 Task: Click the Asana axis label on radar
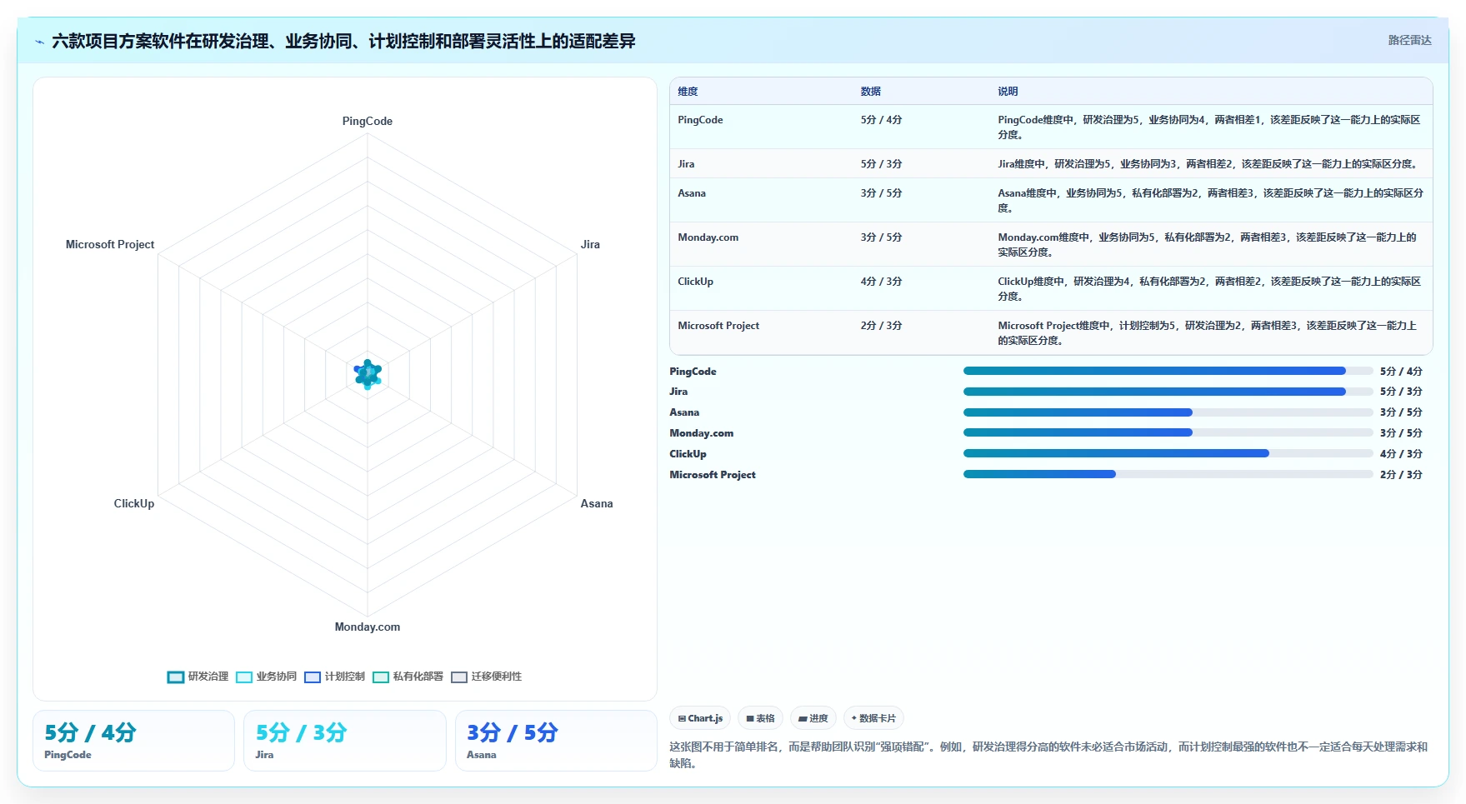coord(597,503)
